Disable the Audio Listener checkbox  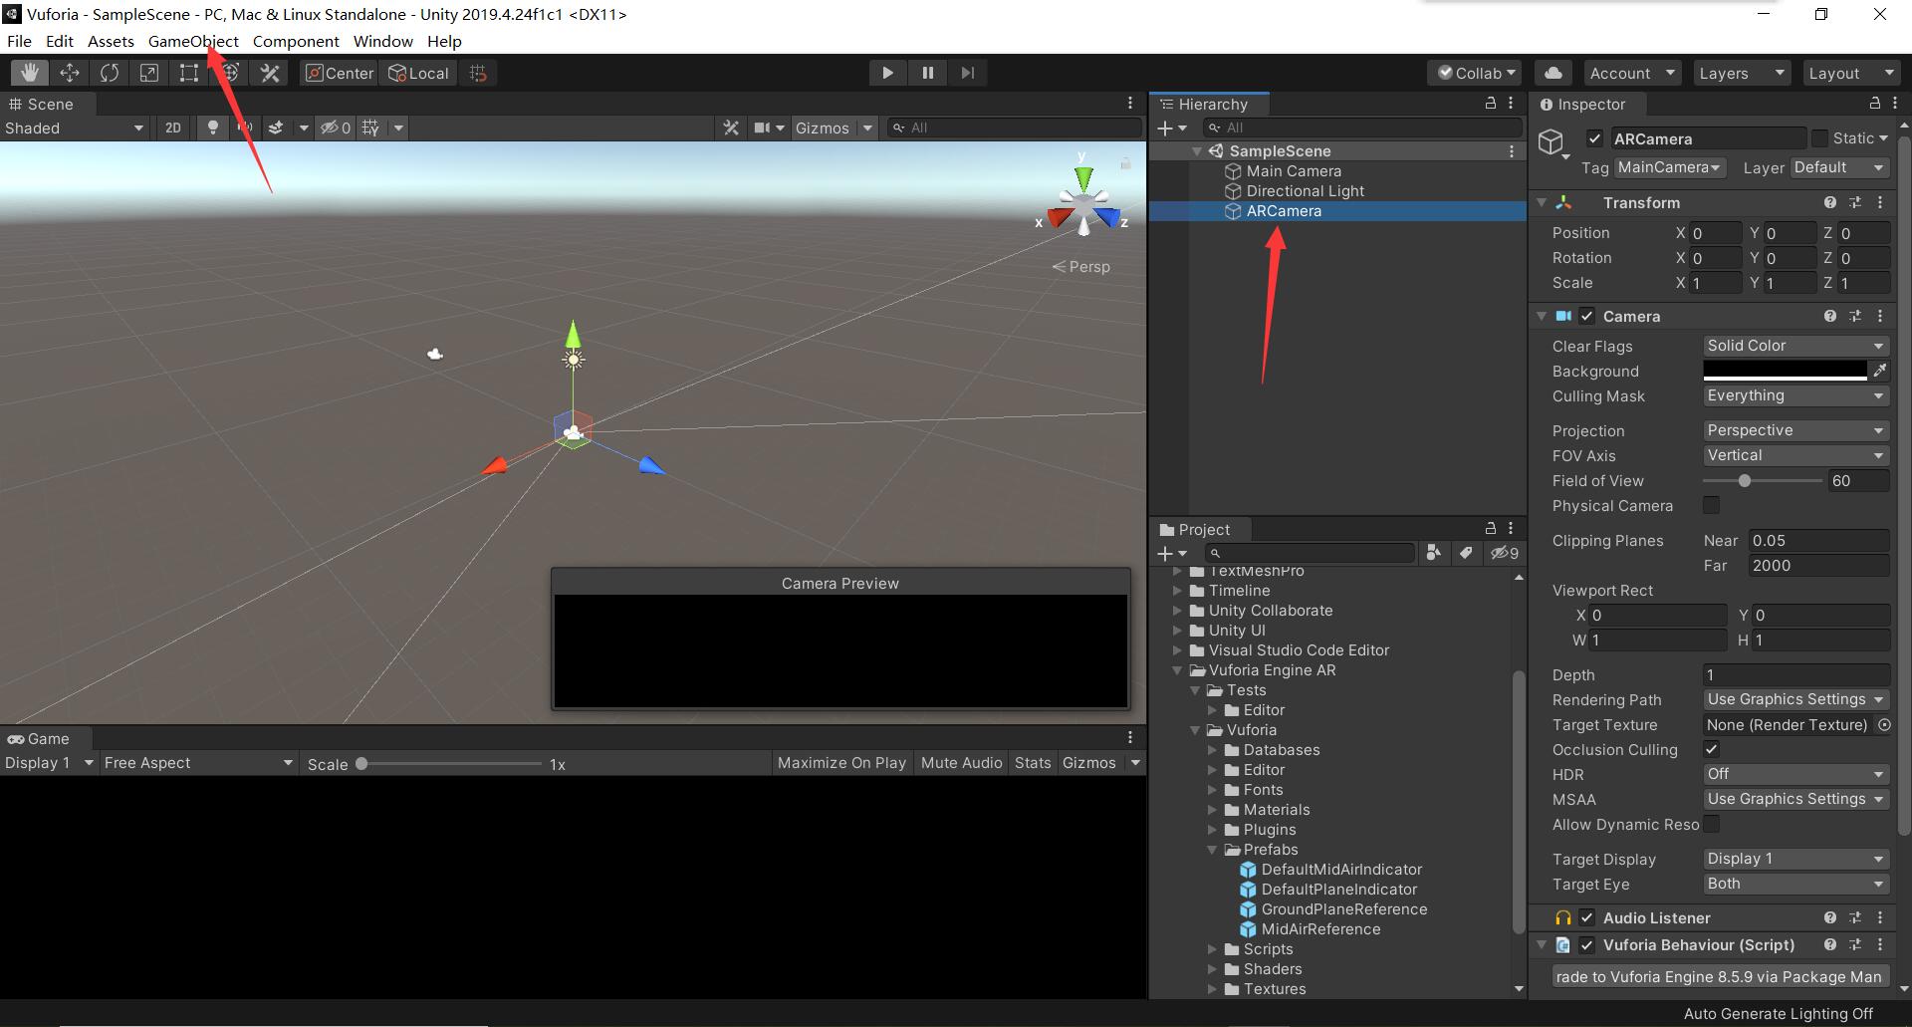click(1587, 917)
